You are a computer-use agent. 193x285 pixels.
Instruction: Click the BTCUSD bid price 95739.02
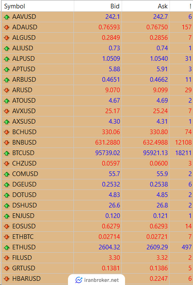107,153
